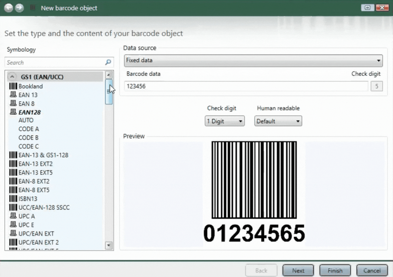Collapse the GS1 (EAN/UCC) group

click(x=12, y=77)
